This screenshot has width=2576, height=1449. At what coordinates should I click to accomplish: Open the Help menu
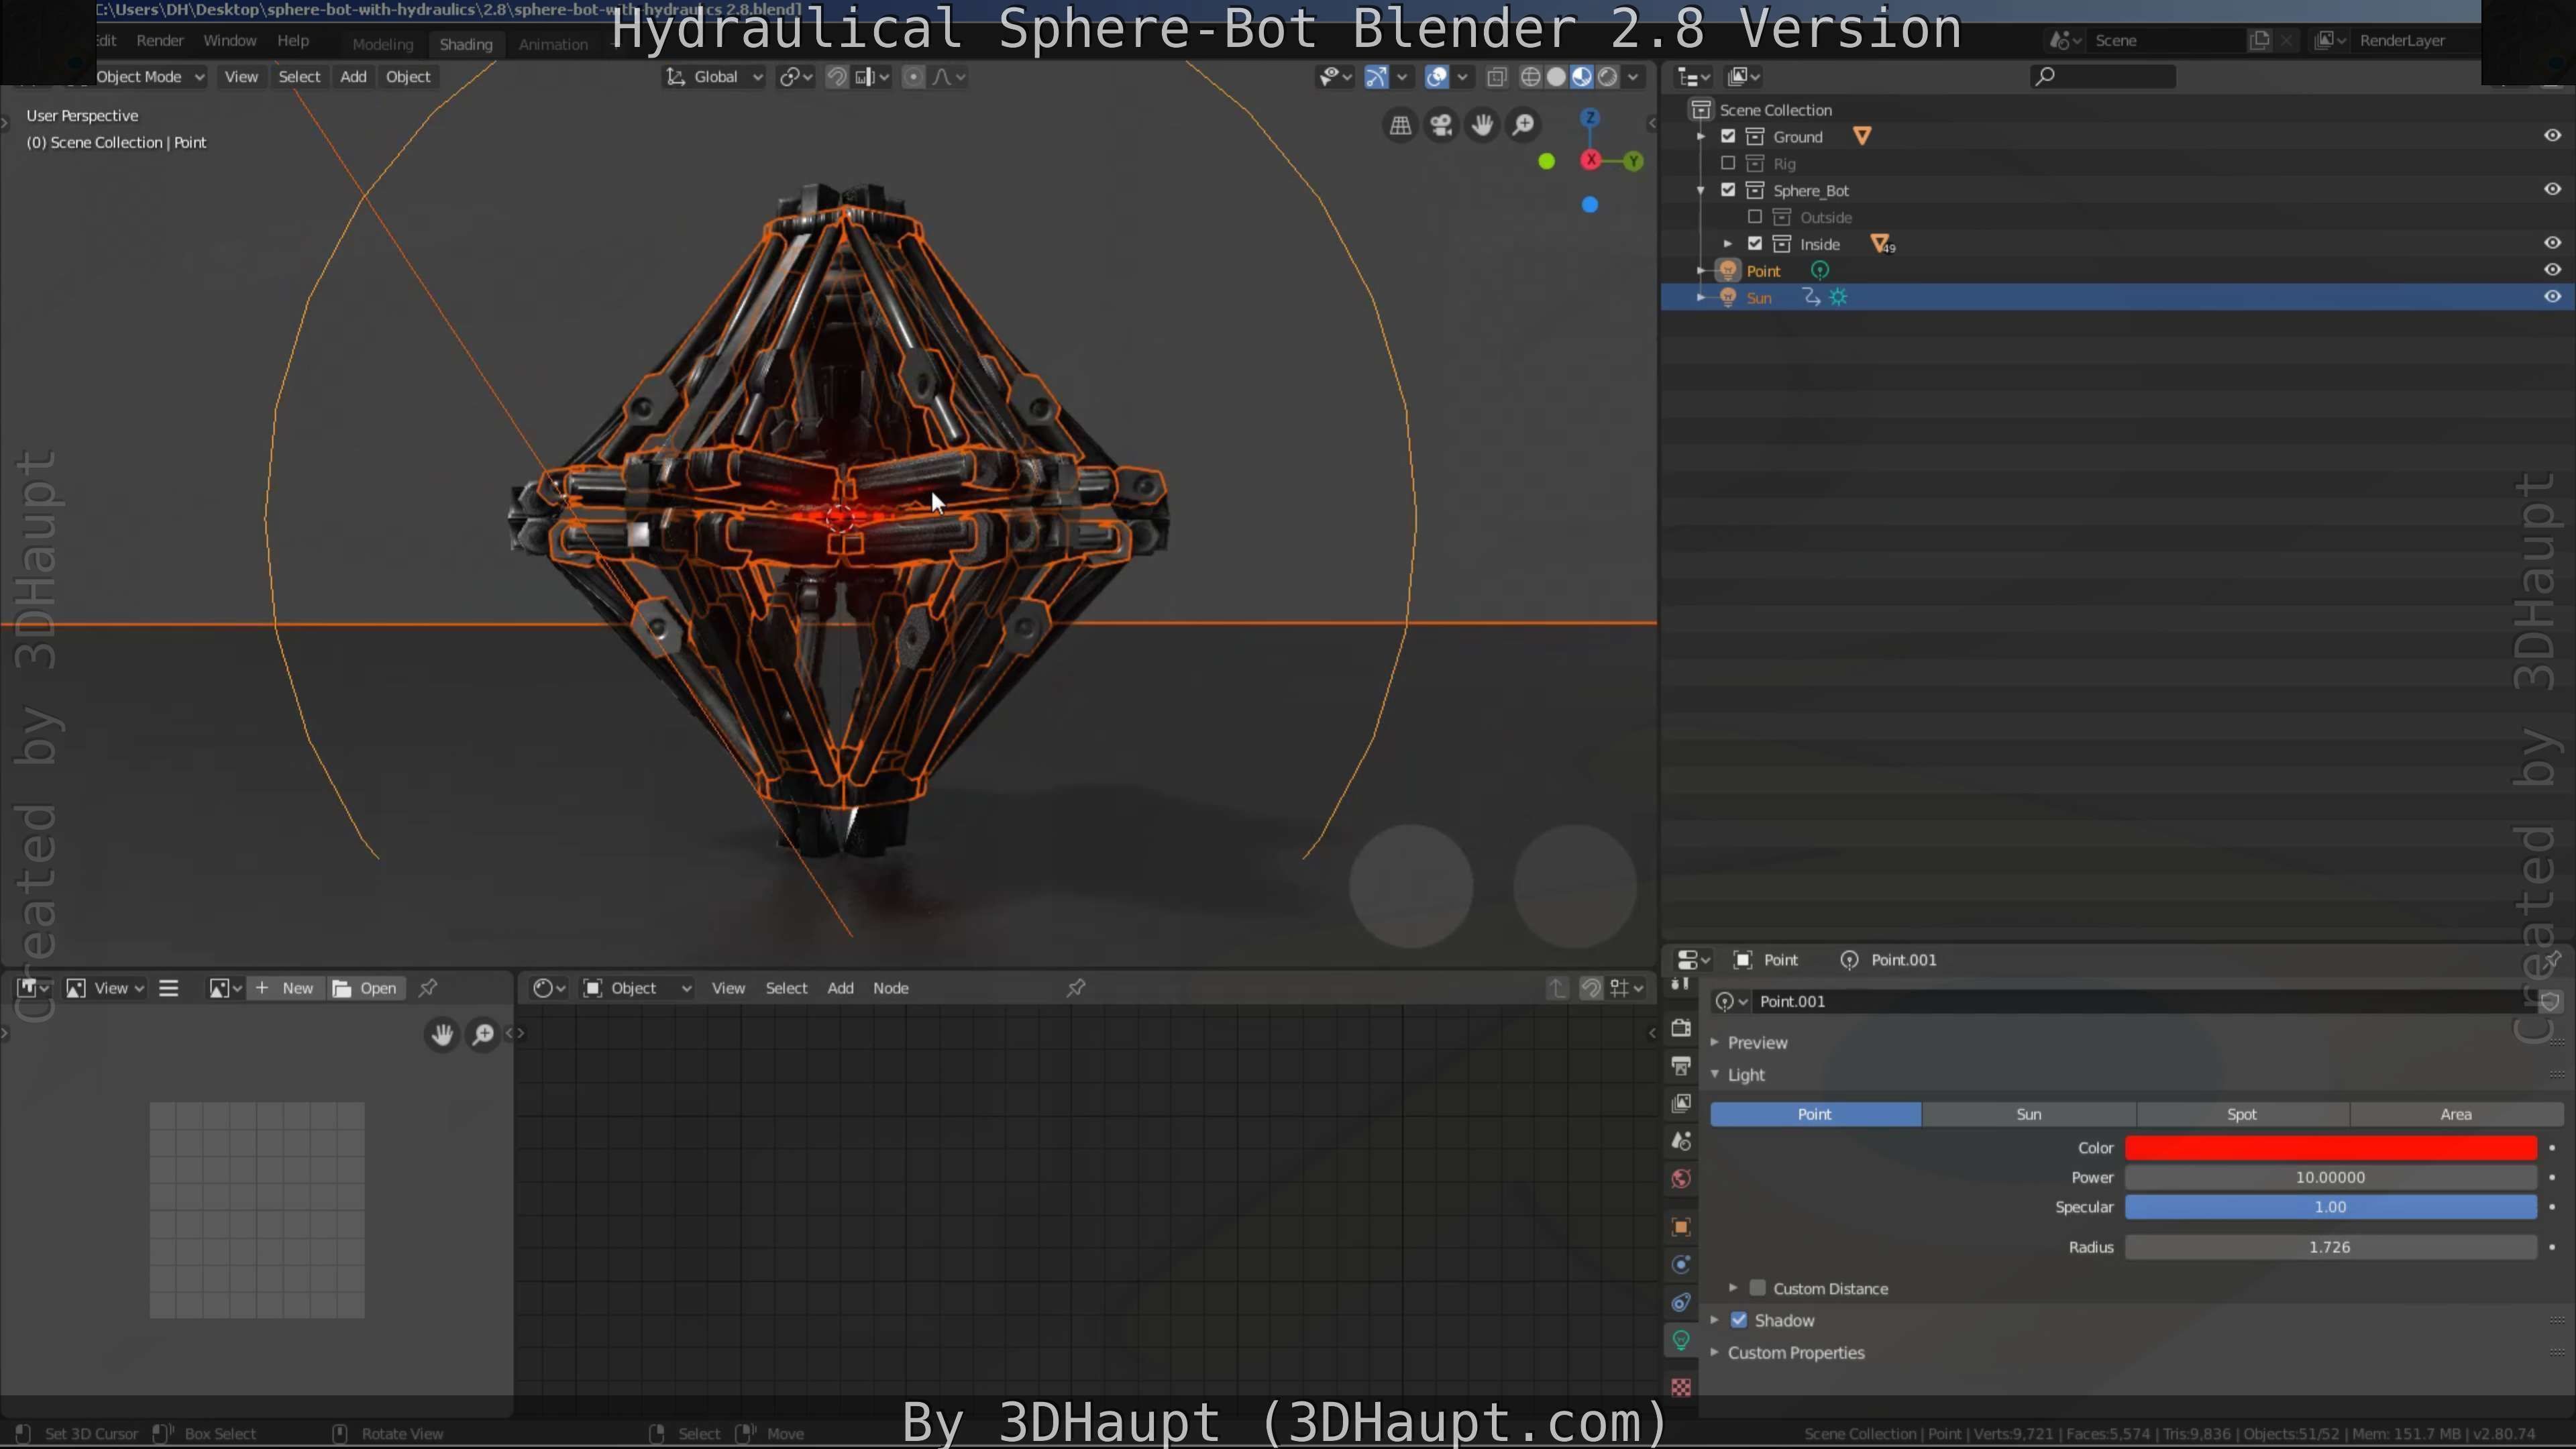(x=293, y=41)
